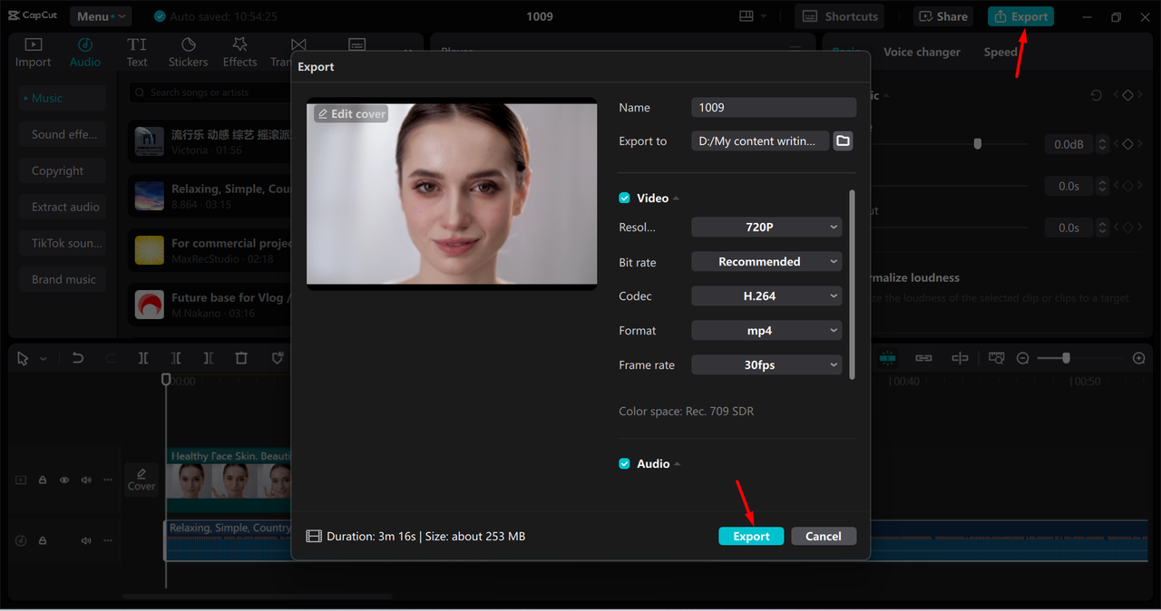Select Brand music in sidebar
The width and height of the screenshot is (1161, 611).
63,279
